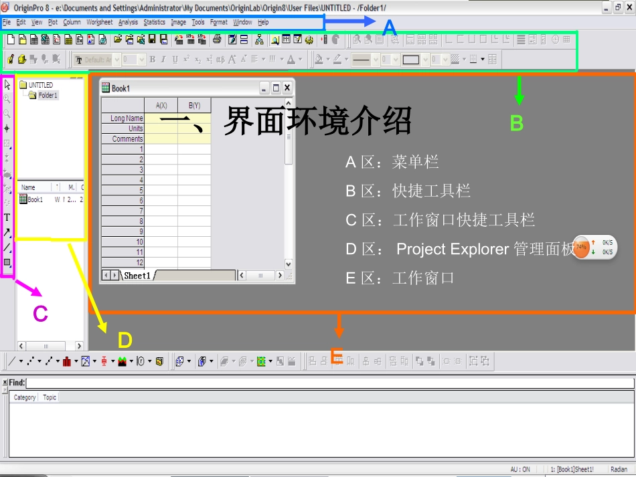Select the Arrow drawing tool

pos(7,233)
